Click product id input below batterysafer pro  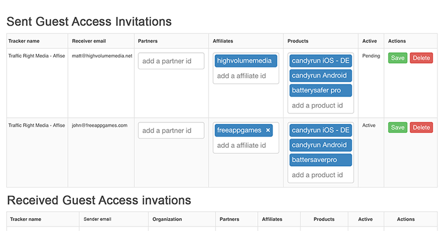click(321, 105)
